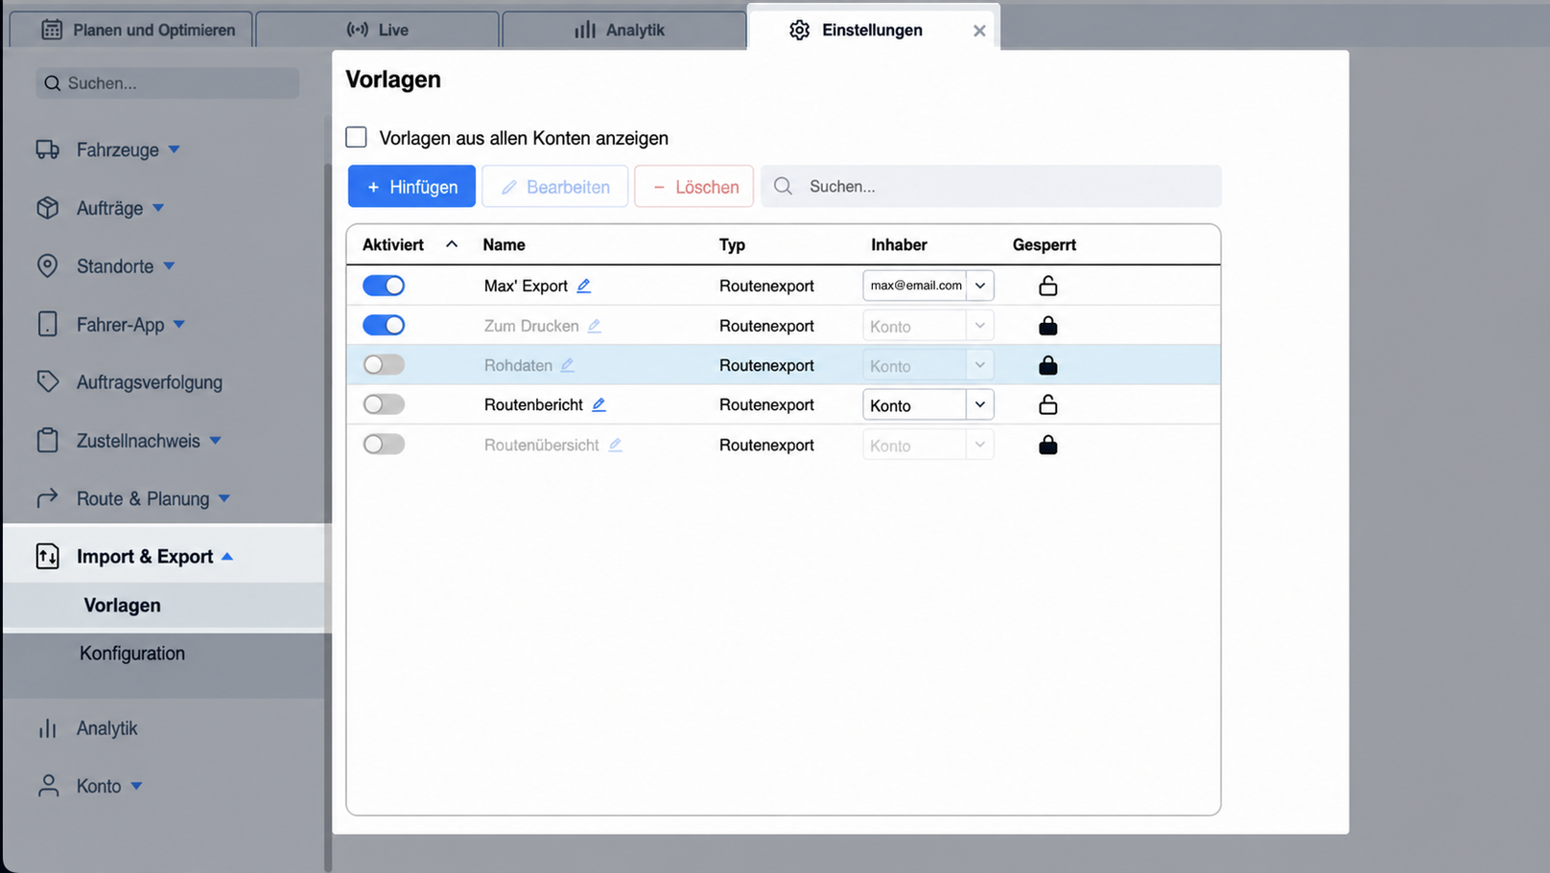Sort by the Name column header
1550x873 pixels.
(504, 244)
